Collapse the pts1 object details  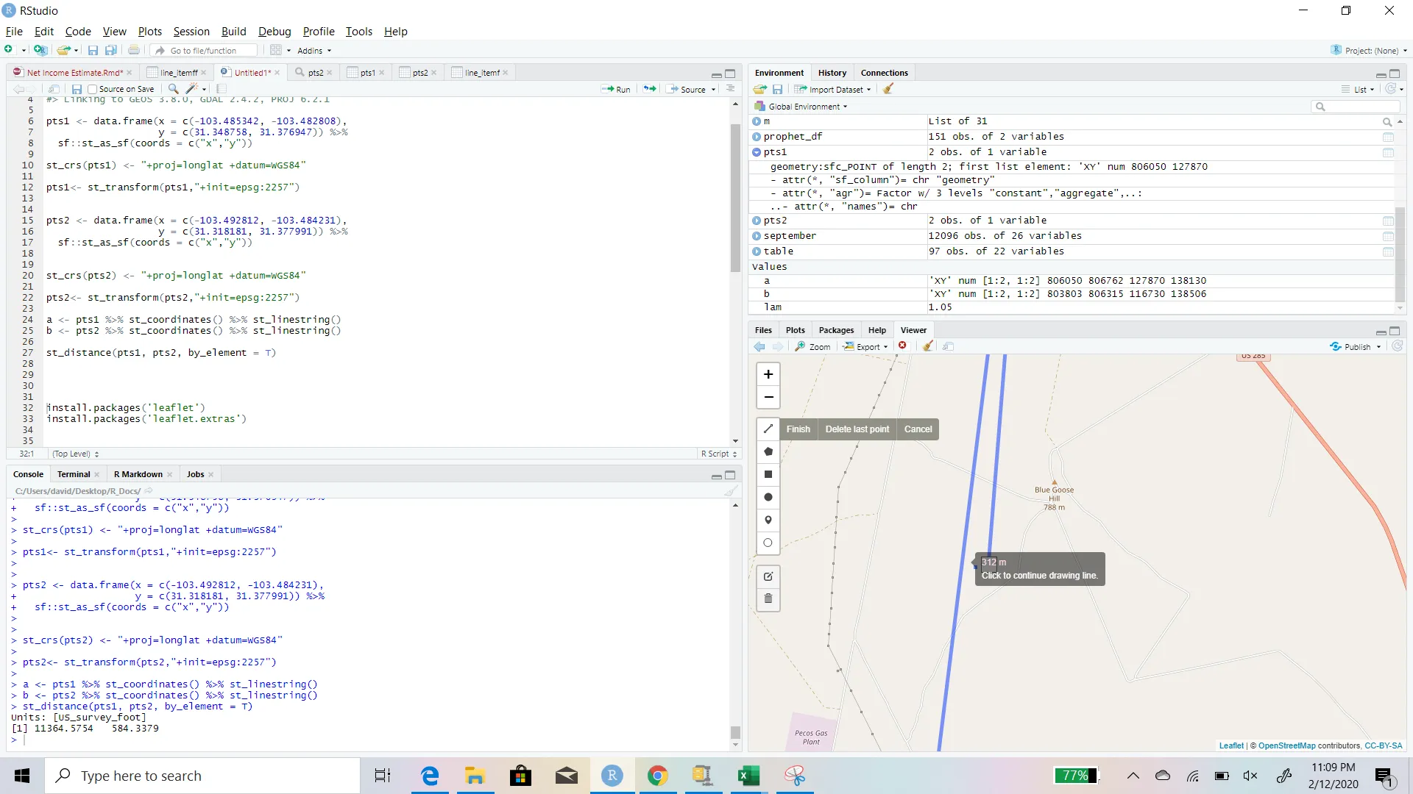coord(757,152)
